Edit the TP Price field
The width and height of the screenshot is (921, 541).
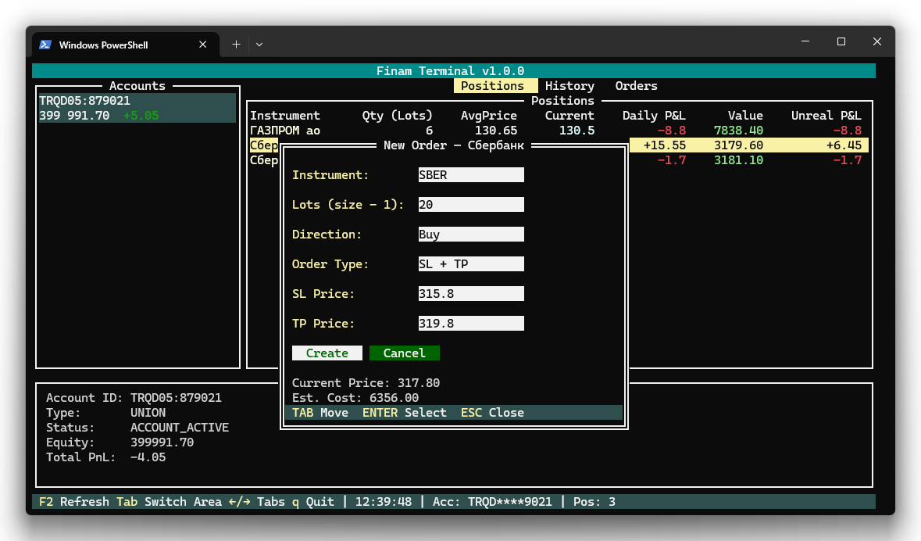point(470,324)
